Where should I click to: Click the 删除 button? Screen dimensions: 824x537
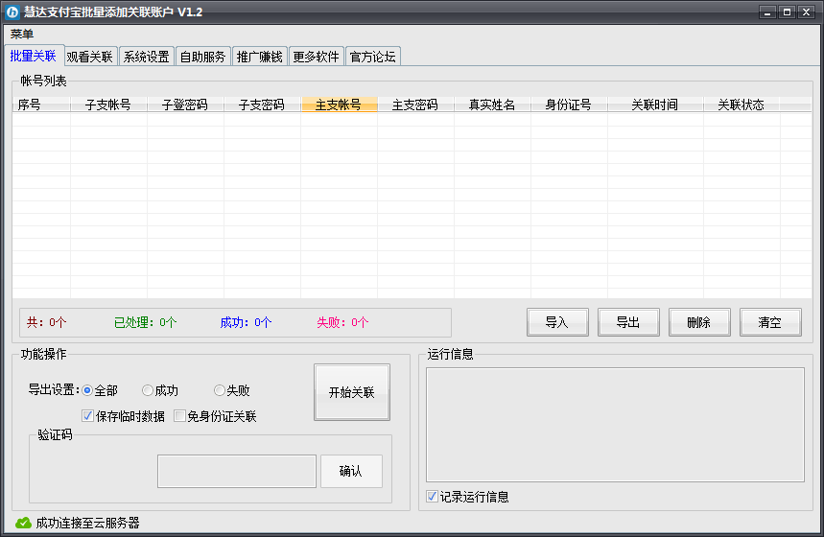(699, 322)
